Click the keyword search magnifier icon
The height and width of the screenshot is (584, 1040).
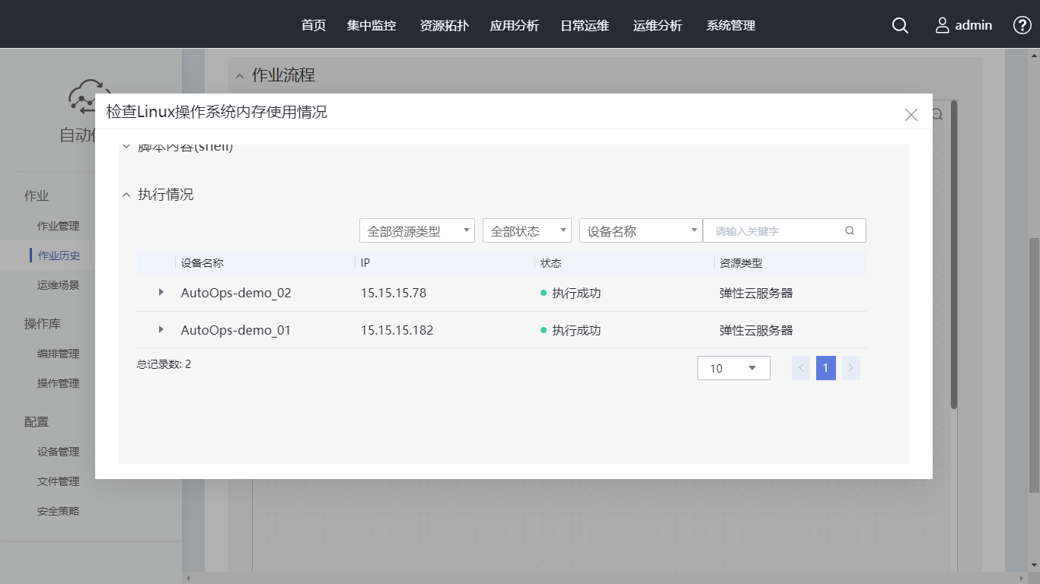tap(850, 230)
